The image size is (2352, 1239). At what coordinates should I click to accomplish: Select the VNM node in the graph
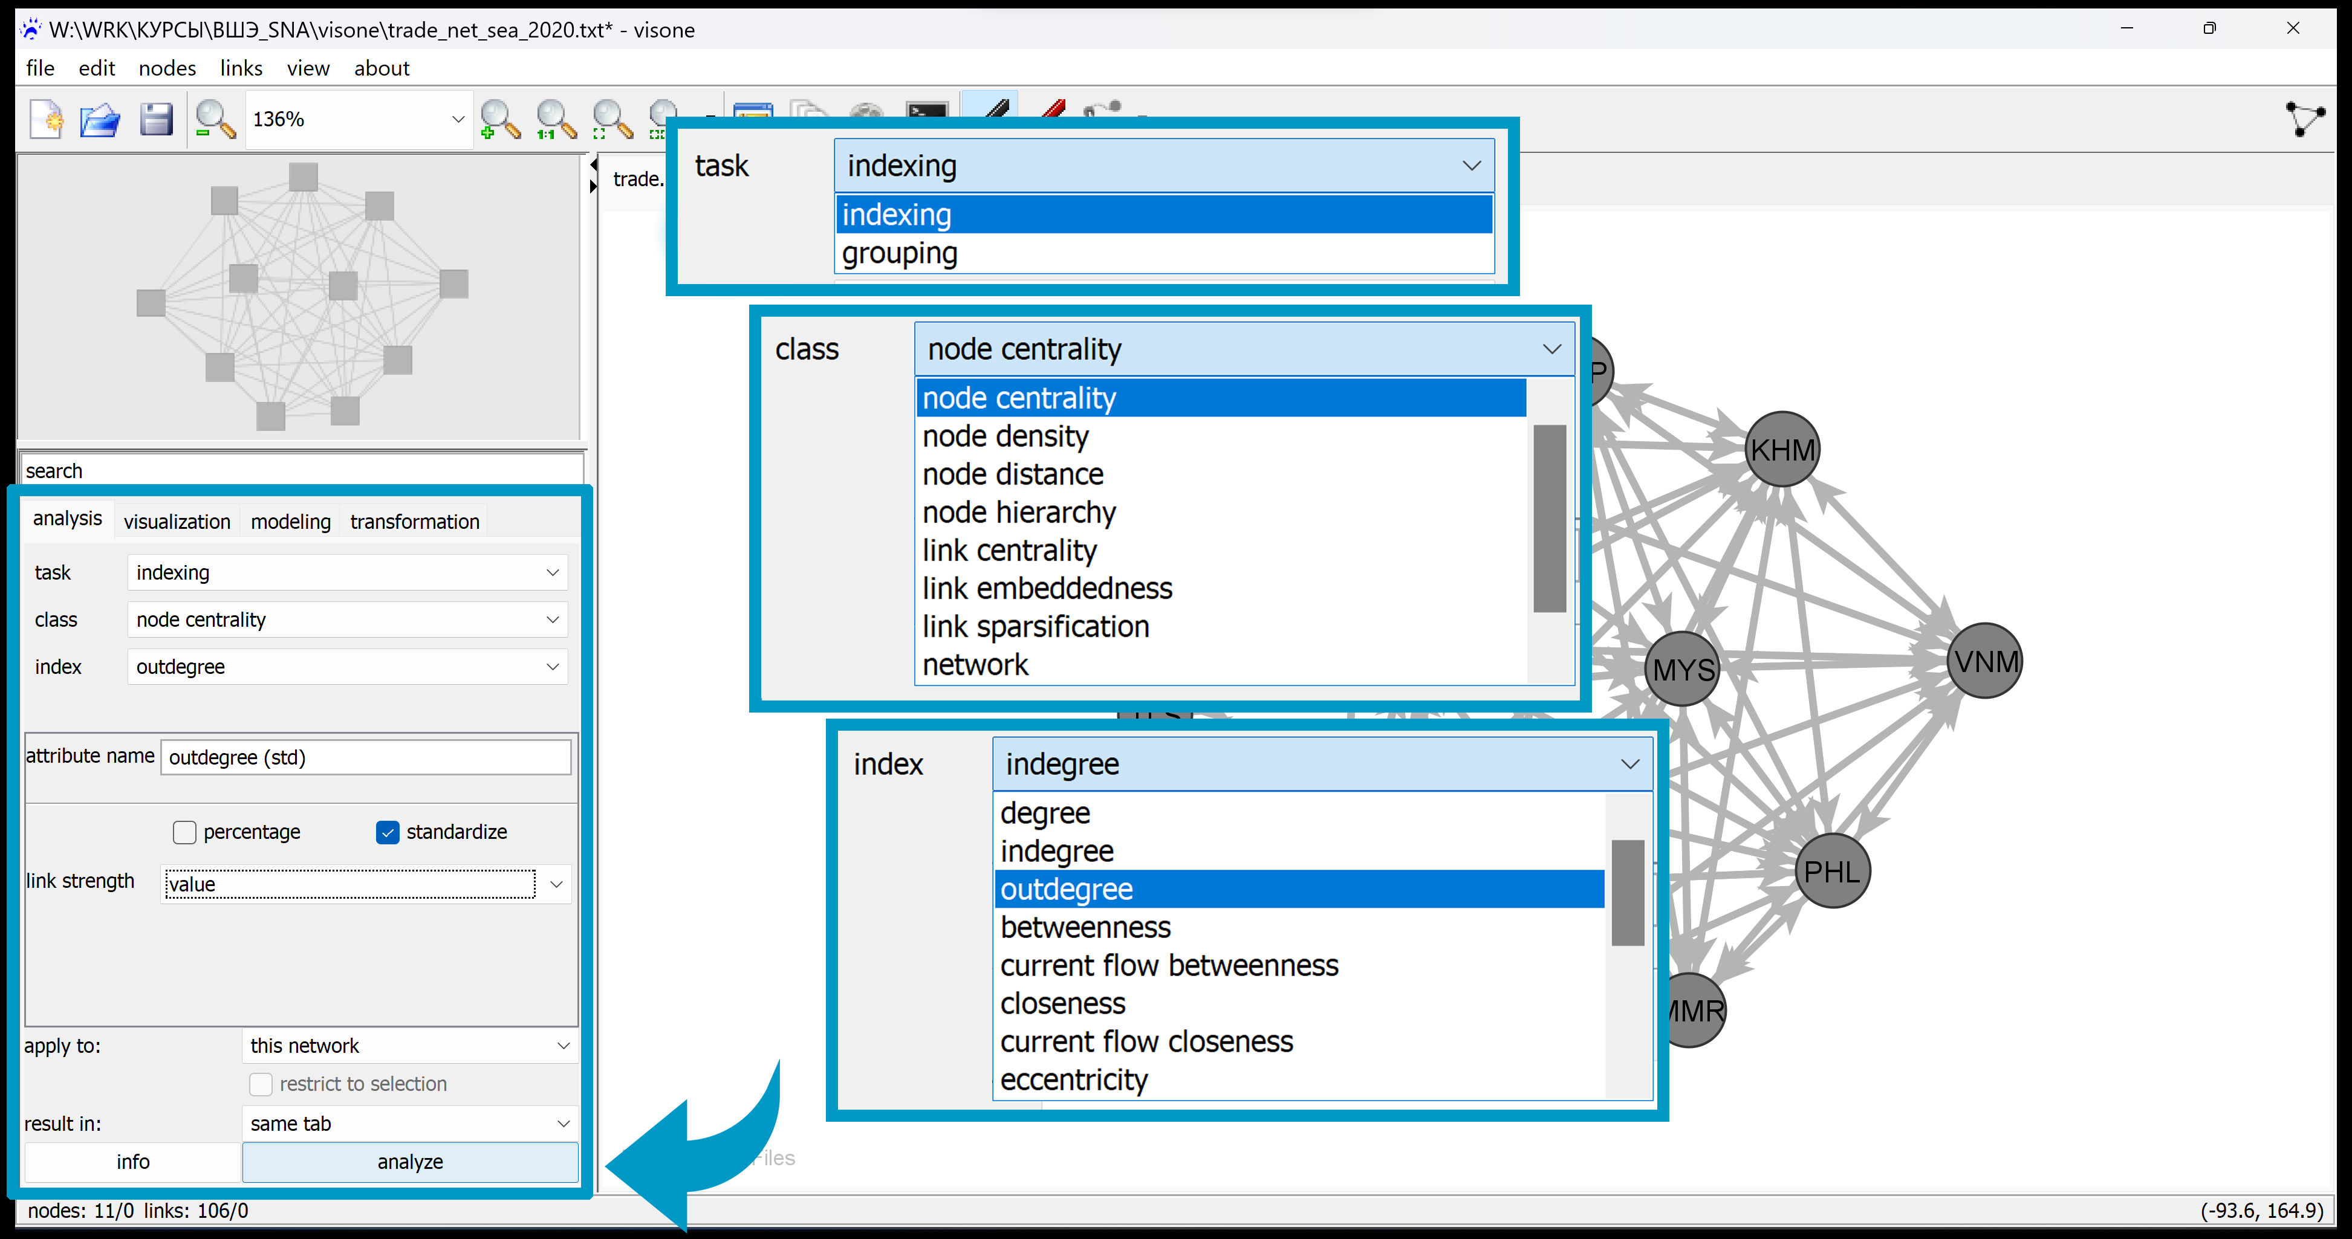pyautogui.click(x=1985, y=661)
